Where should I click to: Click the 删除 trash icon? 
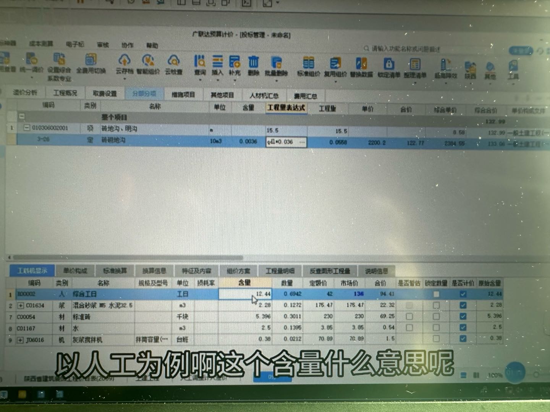coord(254,62)
